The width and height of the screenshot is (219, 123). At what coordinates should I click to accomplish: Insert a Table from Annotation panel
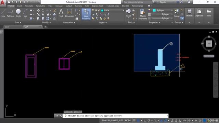pyautogui.click(x=77, y=18)
